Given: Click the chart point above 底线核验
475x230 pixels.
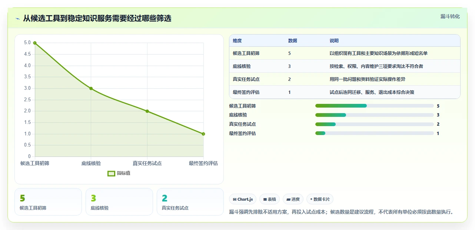Looking at the screenshot, I should pyautogui.click(x=91, y=88).
